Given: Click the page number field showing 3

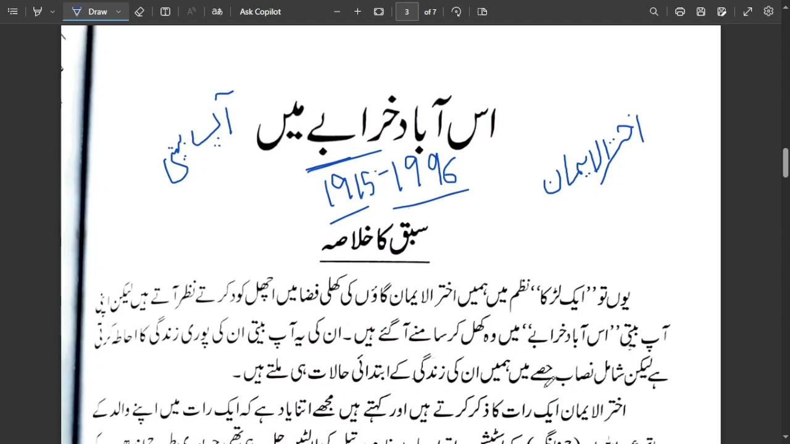Looking at the screenshot, I should 407,12.
